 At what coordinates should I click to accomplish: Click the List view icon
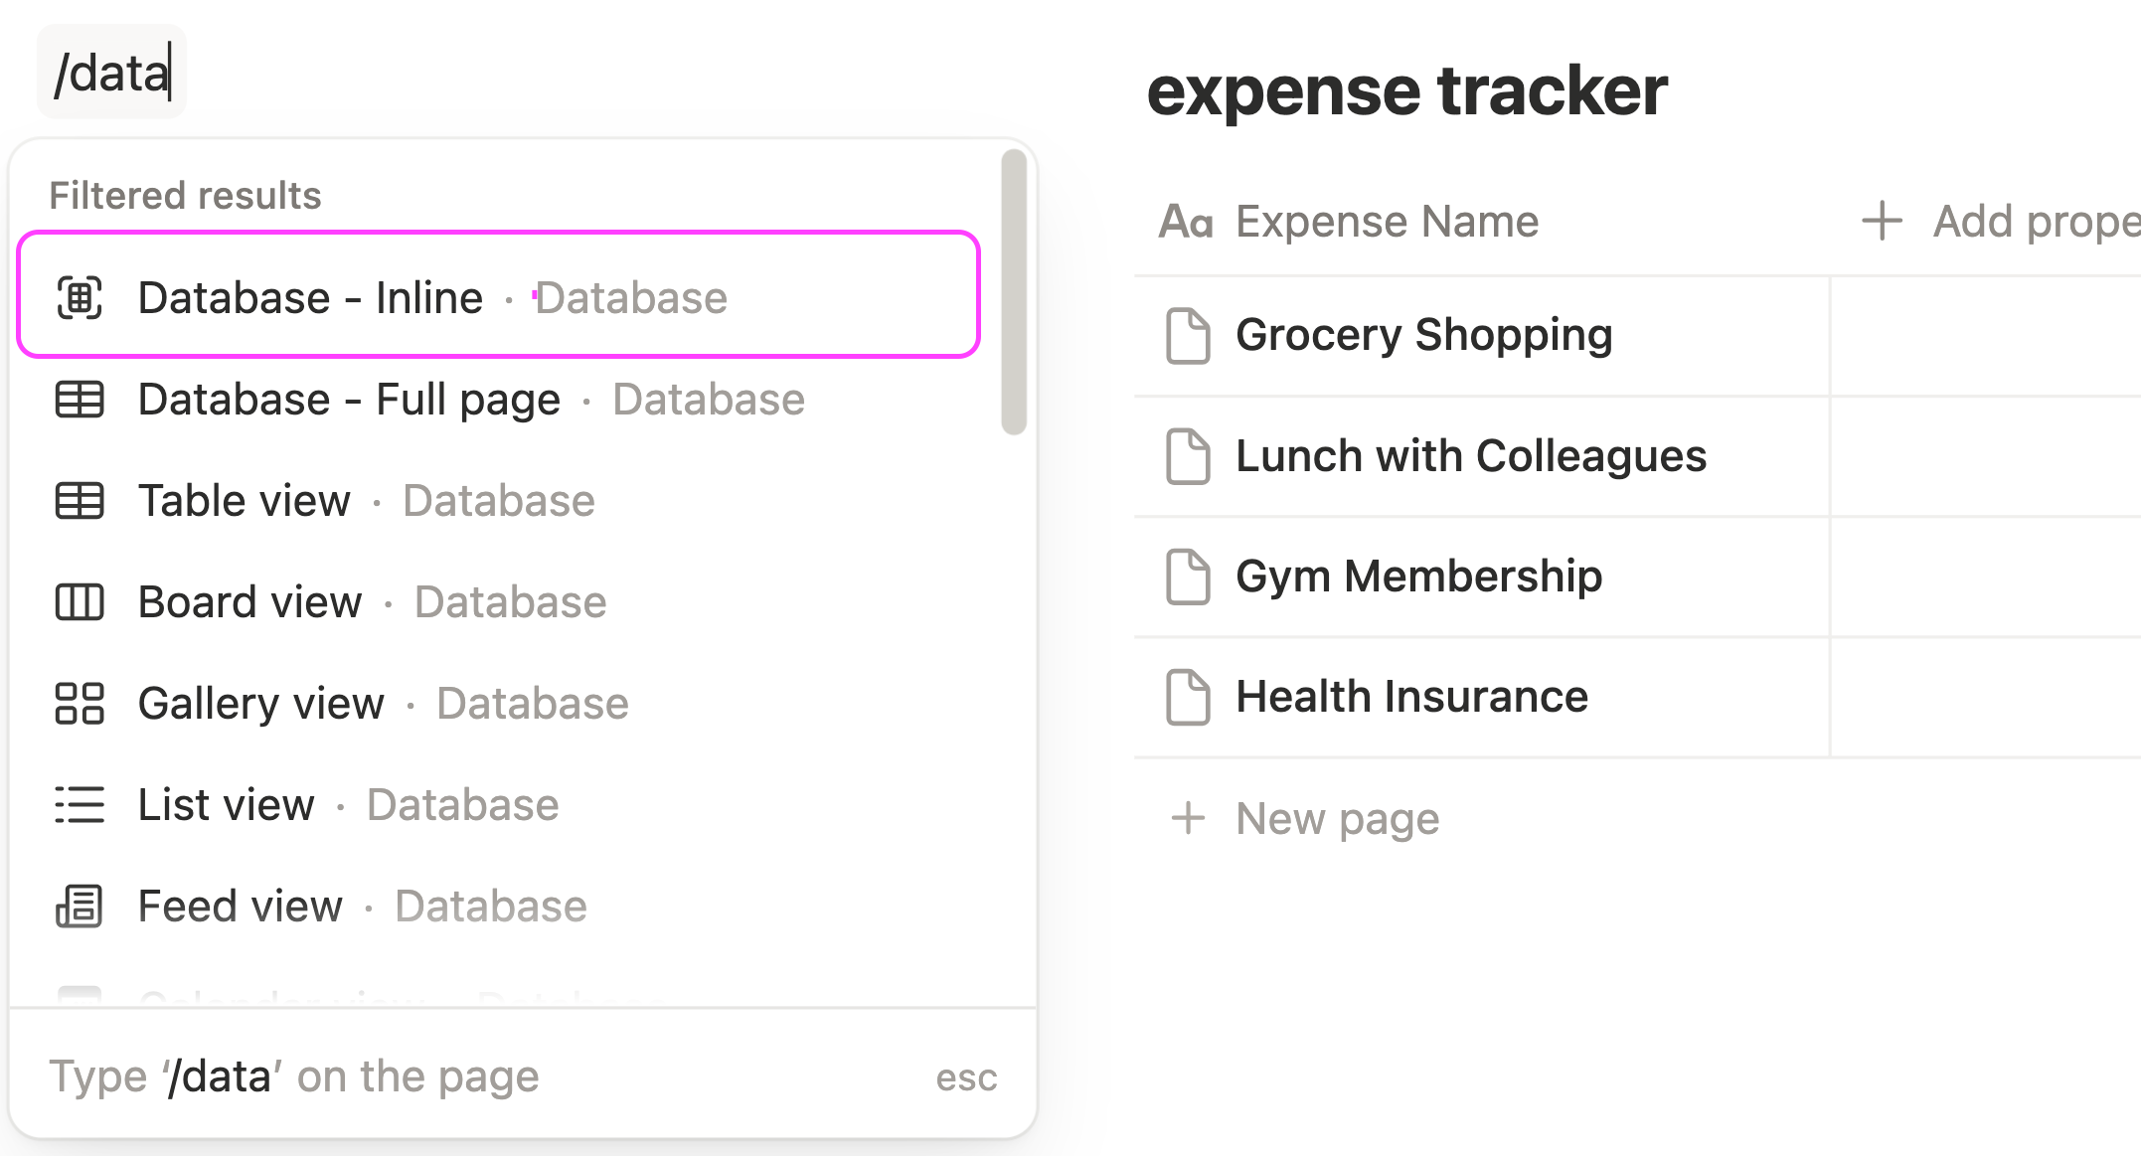pos(80,804)
